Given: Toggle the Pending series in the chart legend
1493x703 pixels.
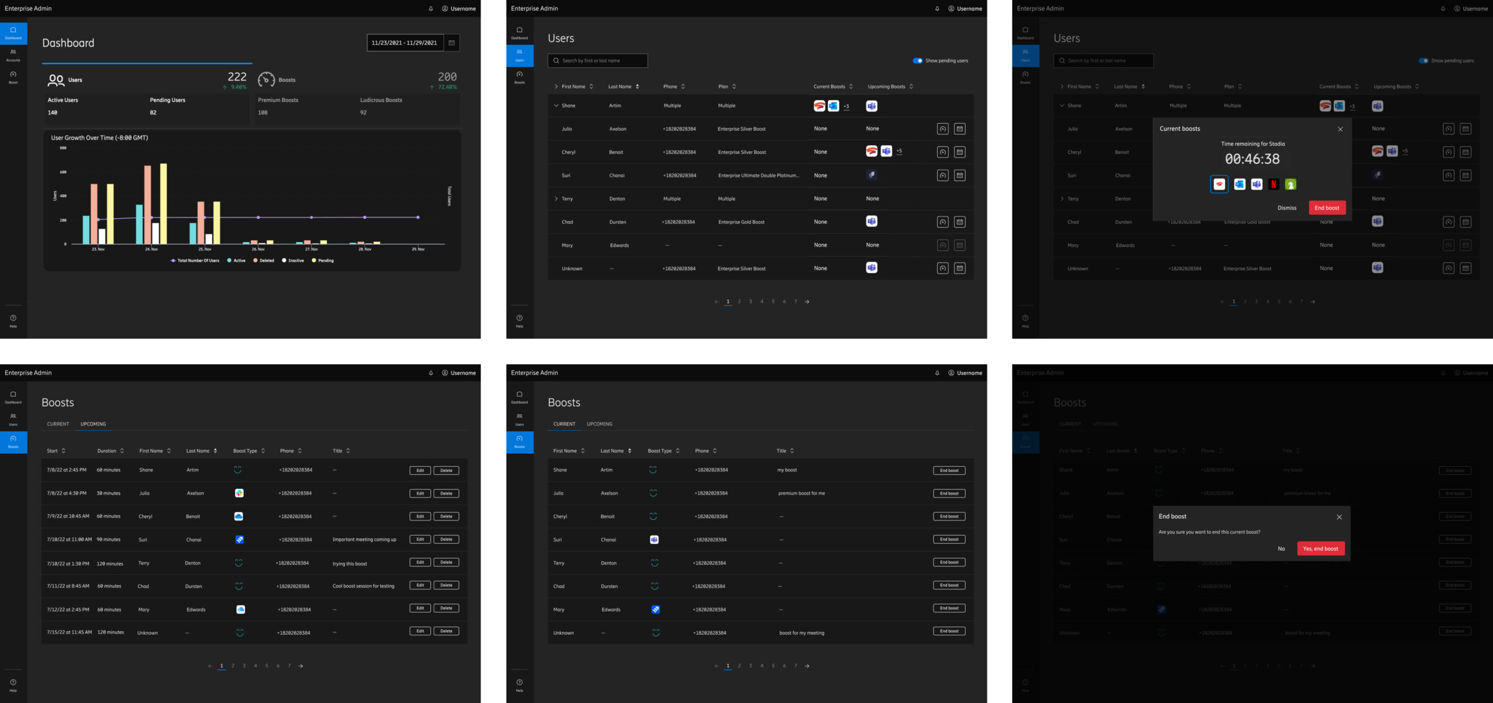Looking at the screenshot, I should [323, 260].
